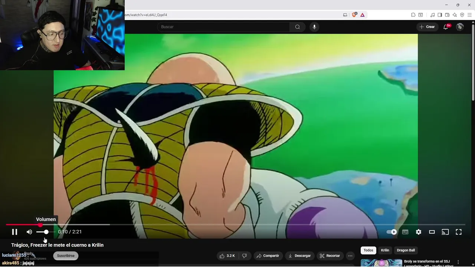Open the video settings gear
475x267 pixels.
point(419,232)
